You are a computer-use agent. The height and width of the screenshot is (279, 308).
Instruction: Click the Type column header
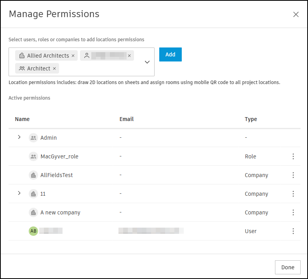(251, 119)
